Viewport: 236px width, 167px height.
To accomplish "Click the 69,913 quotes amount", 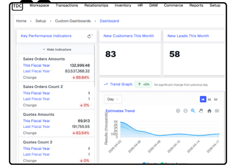I will click(x=83, y=121).
